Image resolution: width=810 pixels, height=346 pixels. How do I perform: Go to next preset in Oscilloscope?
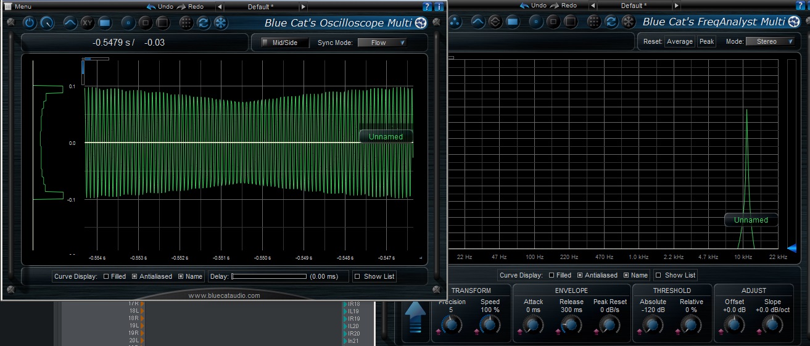303,7
